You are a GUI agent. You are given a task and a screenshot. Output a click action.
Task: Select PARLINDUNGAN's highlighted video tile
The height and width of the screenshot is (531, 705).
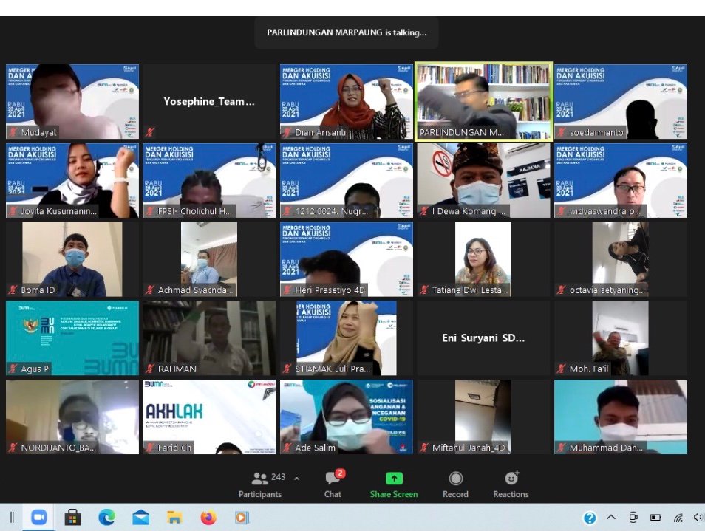click(x=483, y=100)
